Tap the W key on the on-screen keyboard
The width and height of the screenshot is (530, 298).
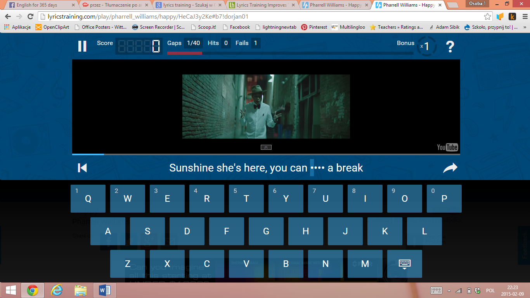pyautogui.click(x=128, y=199)
